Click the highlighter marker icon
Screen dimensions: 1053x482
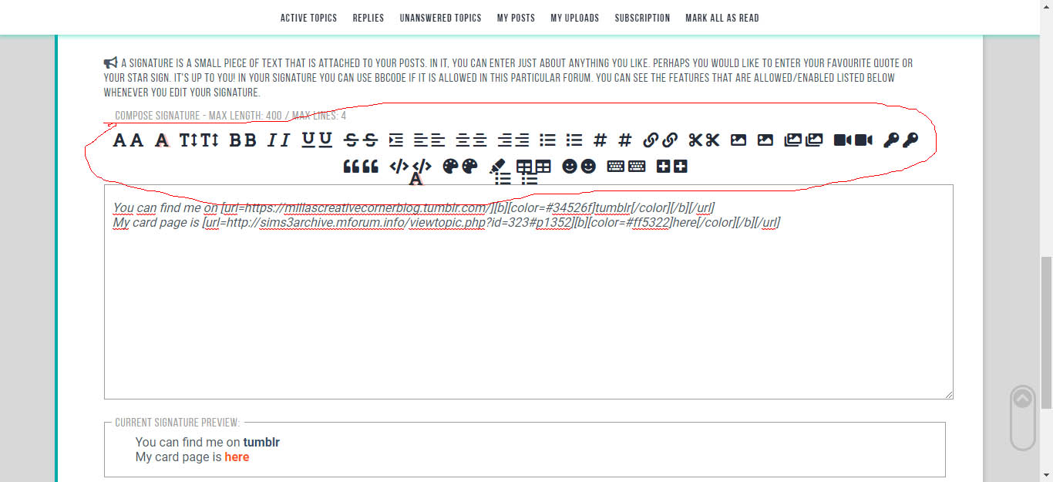pyautogui.click(x=497, y=165)
